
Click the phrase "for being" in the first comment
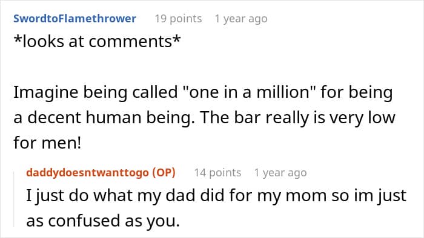[x=356, y=92]
